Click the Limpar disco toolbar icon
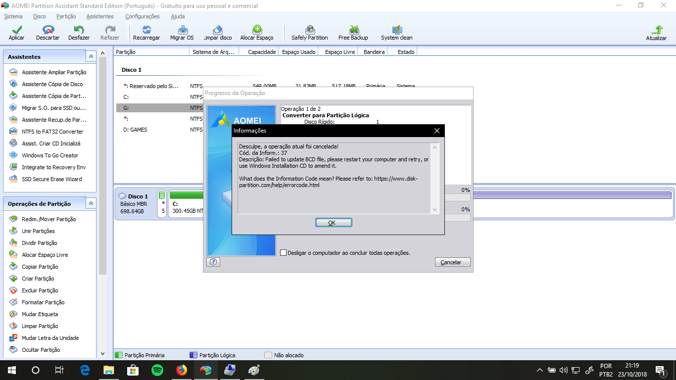This screenshot has height=380, width=676. pos(218,33)
